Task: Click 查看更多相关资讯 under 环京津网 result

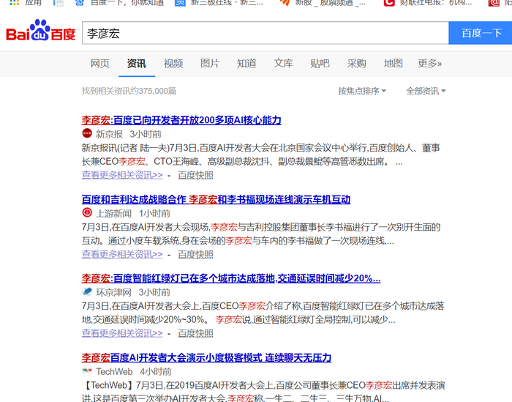Action: click(122, 333)
